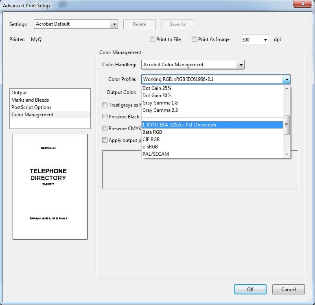The height and width of the screenshot is (305, 315).
Task: Open the Output settings category
Action: click(19, 93)
